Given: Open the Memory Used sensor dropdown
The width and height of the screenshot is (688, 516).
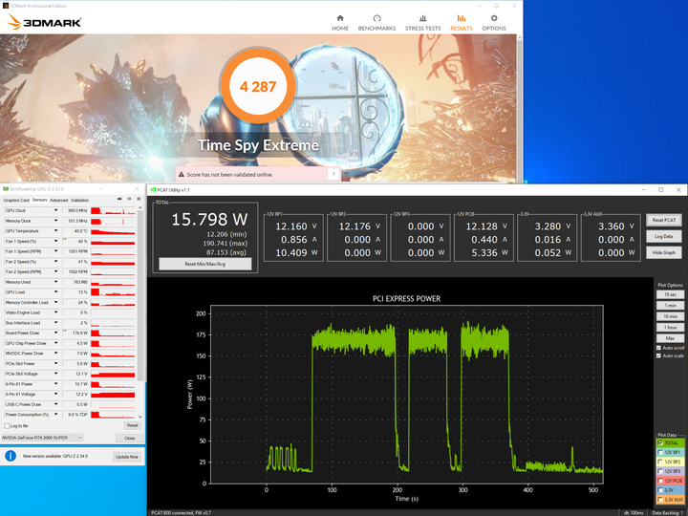Looking at the screenshot, I should [x=55, y=282].
